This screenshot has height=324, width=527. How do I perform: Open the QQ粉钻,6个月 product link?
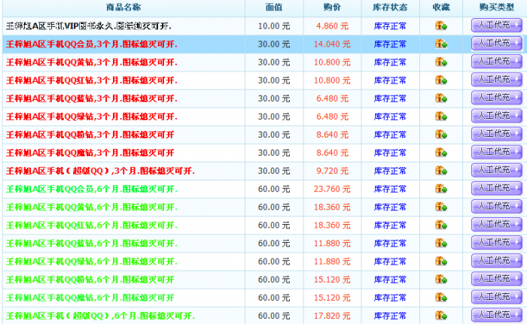coord(90,280)
